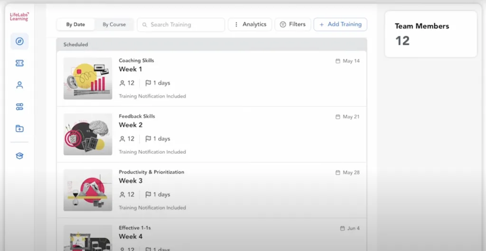
Task: Click Training Notification Included under Week 1
Action: pyautogui.click(x=152, y=96)
